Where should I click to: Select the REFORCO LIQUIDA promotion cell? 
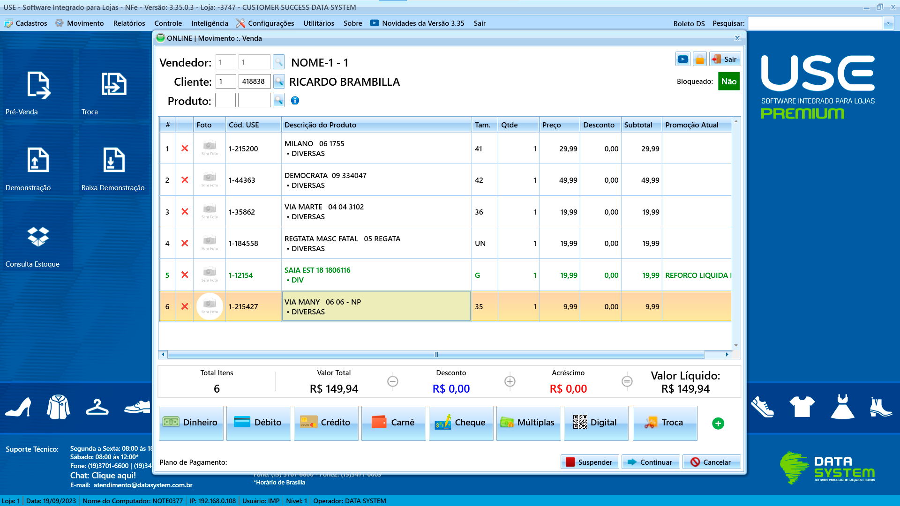(x=697, y=275)
